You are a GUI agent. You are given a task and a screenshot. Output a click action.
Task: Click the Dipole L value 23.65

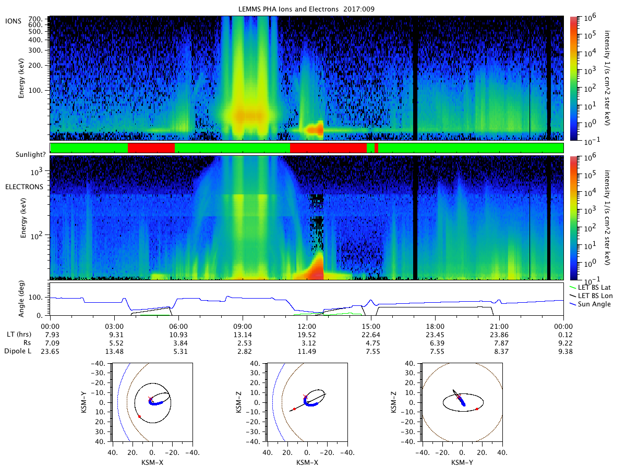(x=50, y=352)
